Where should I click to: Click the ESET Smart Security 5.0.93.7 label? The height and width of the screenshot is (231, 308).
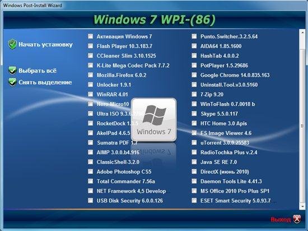pos(236,201)
